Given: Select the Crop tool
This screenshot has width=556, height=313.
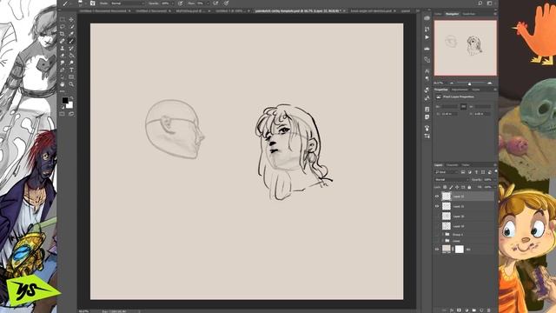Looking at the screenshot, I should point(63,34).
